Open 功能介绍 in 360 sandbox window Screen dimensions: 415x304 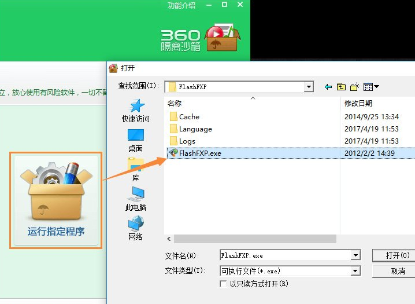pyautogui.click(x=181, y=5)
